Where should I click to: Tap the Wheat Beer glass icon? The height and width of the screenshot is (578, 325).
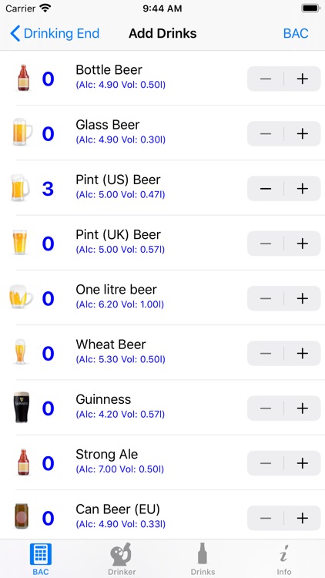[20, 351]
